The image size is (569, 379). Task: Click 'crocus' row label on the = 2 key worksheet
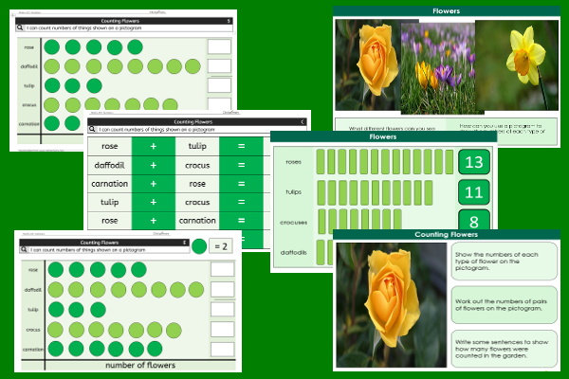pyautogui.click(x=33, y=330)
